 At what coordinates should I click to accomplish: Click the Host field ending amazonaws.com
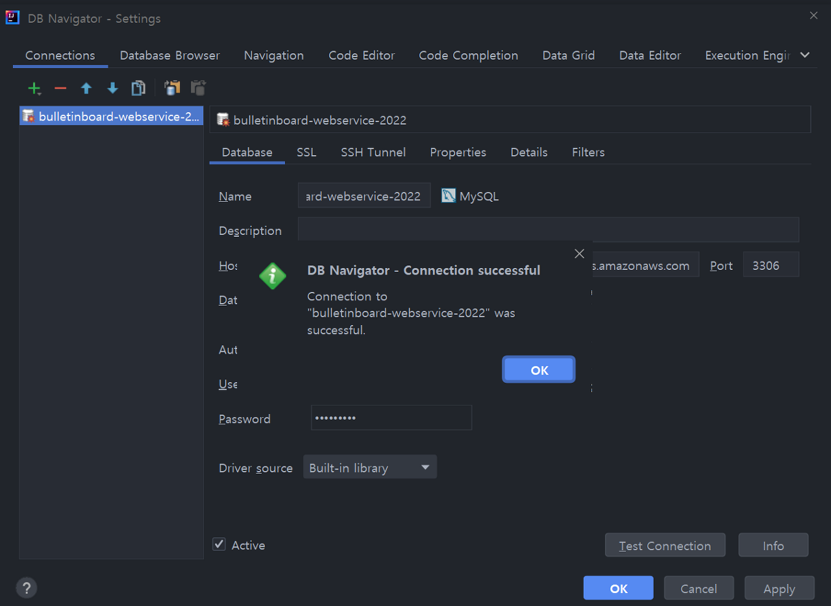[x=645, y=265]
